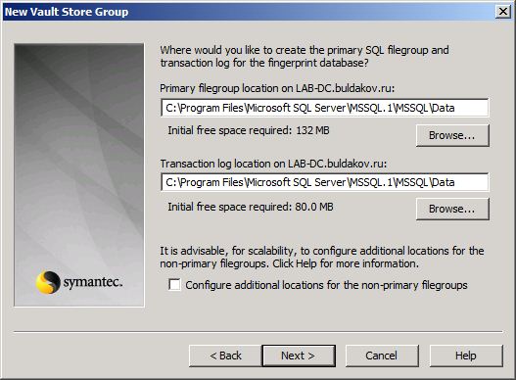Screen dimensions: 516x380
Task: Proceed with the Next button
Action: [x=299, y=356]
